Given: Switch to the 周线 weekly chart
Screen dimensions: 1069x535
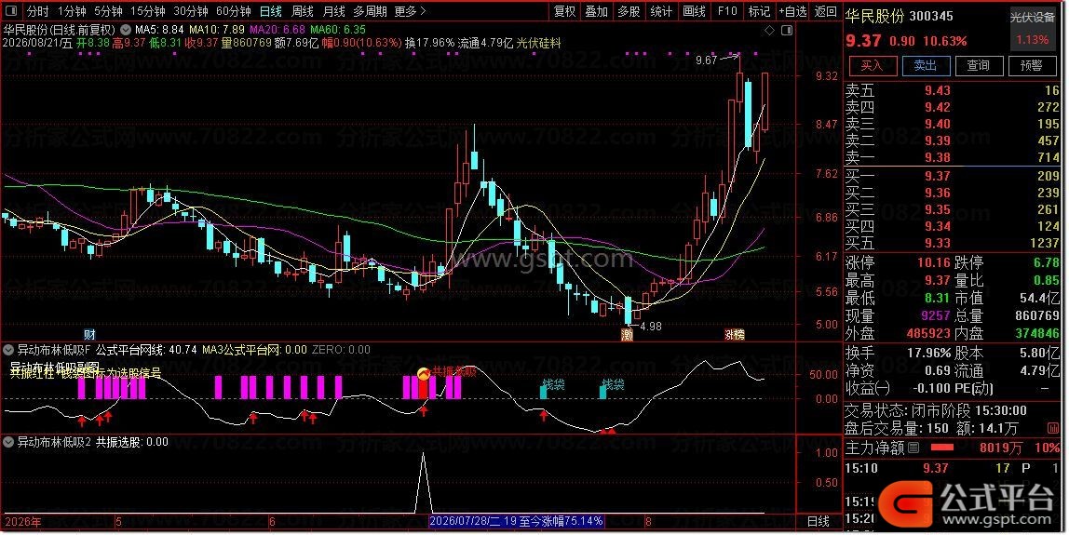Looking at the screenshot, I should click(x=302, y=11).
